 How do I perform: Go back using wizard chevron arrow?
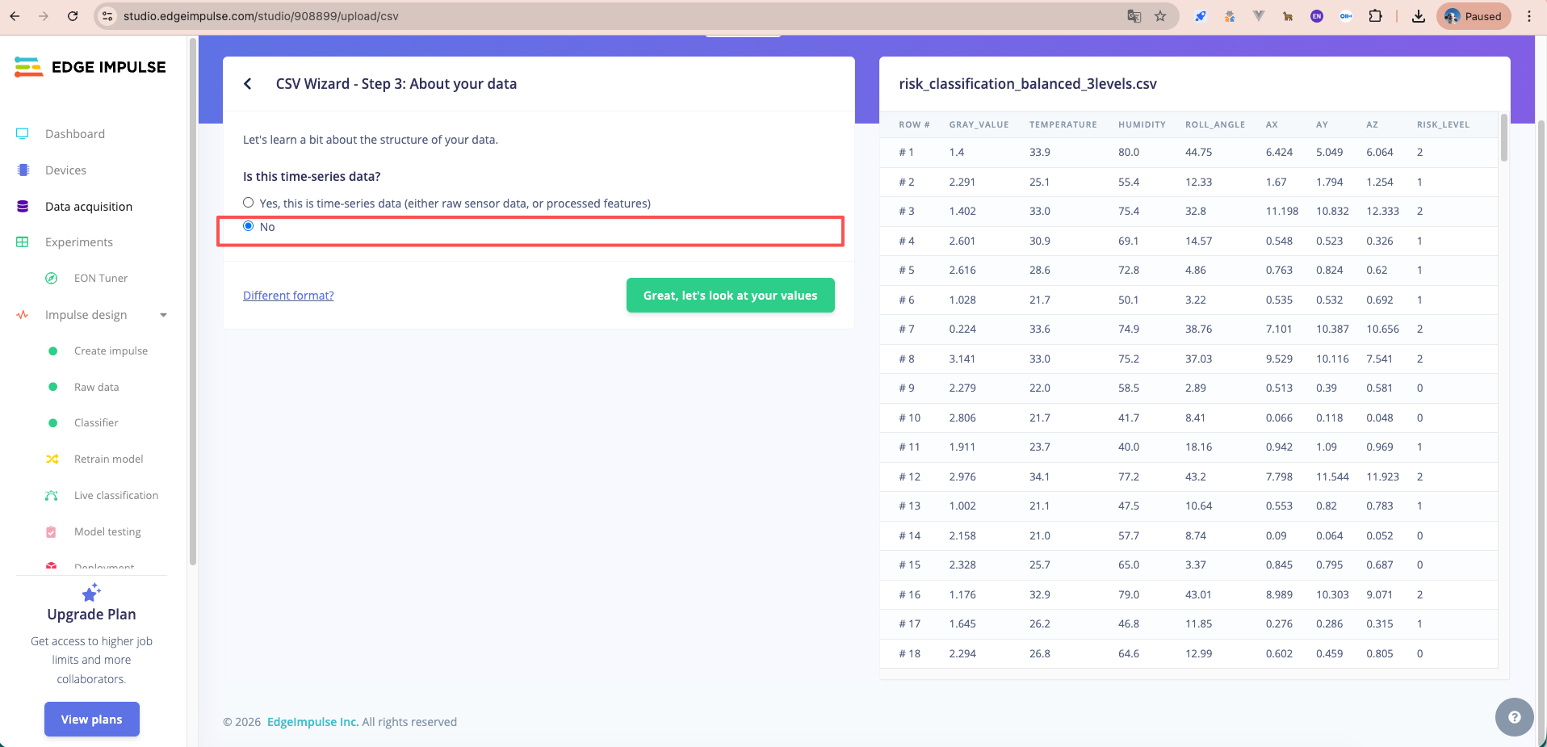(x=248, y=84)
